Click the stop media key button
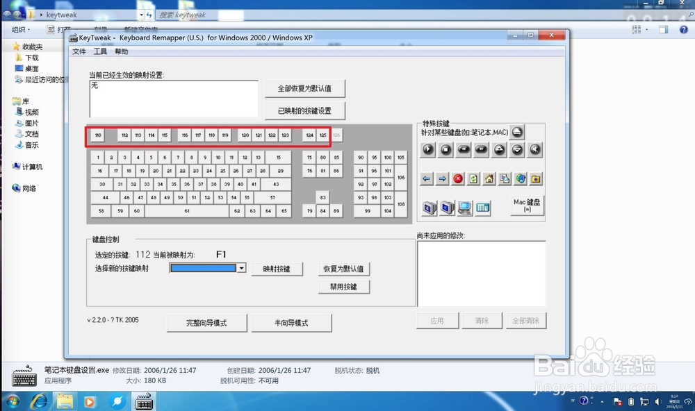Image resolution: width=695 pixels, height=411 pixels. 445,150
